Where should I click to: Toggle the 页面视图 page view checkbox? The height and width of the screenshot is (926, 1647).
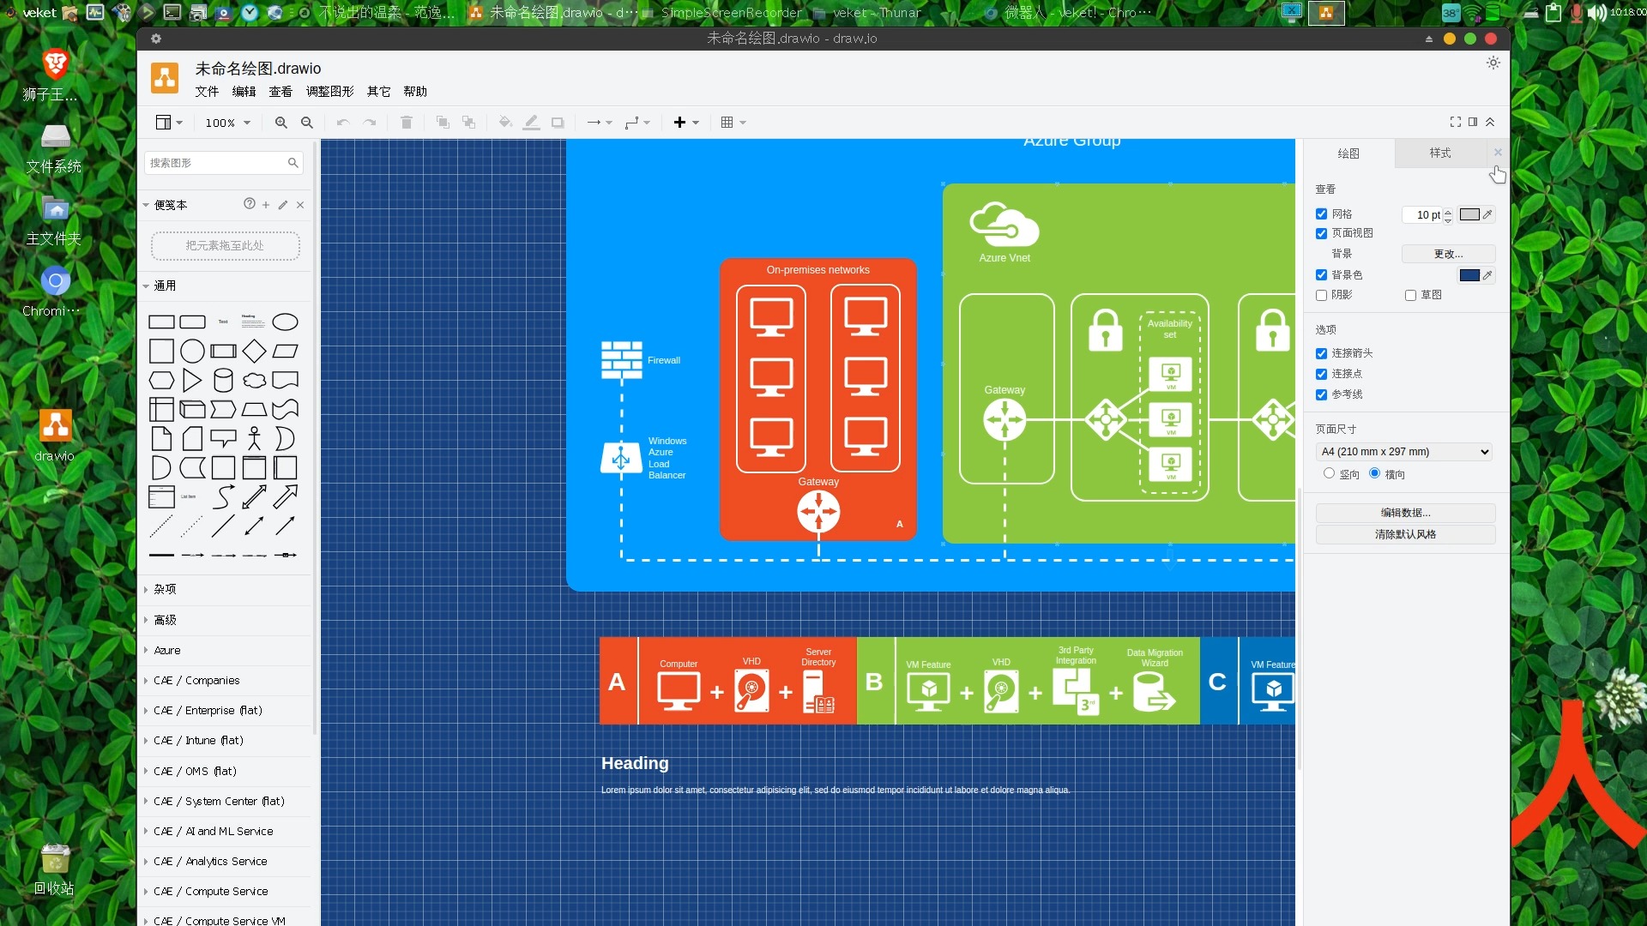click(x=1321, y=233)
